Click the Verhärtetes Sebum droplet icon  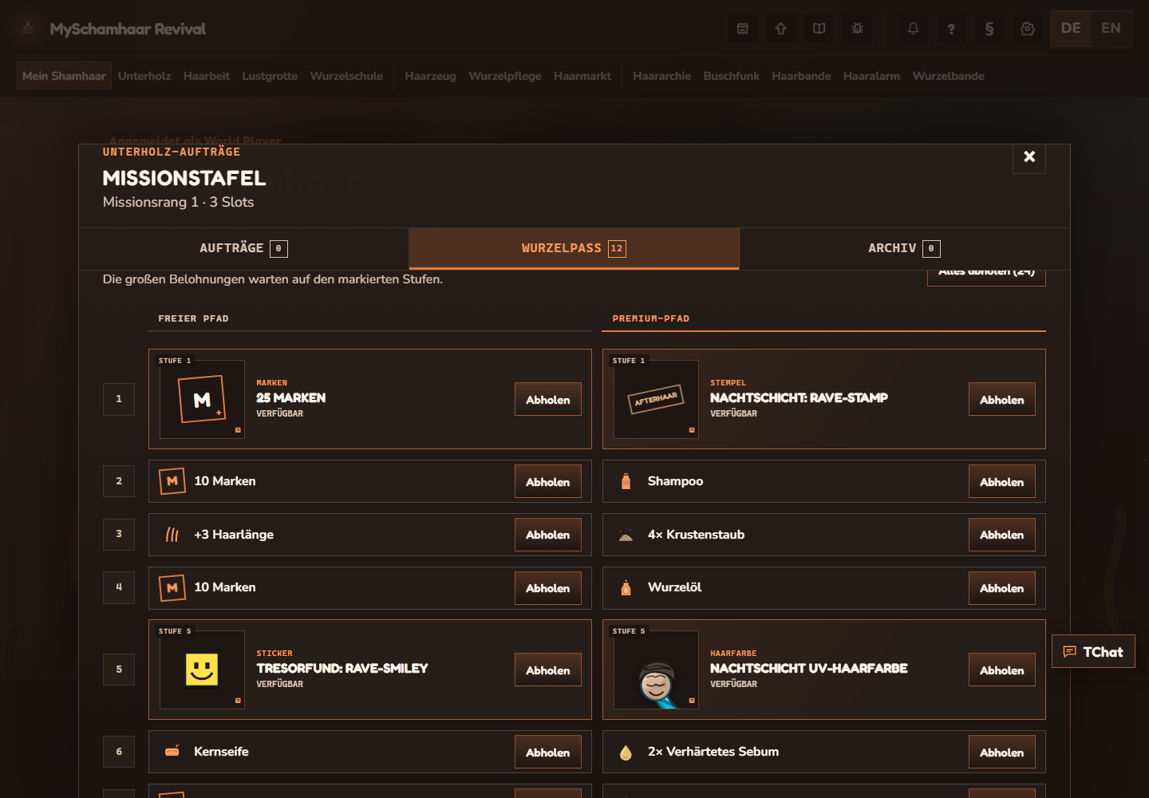pyautogui.click(x=626, y=753)
